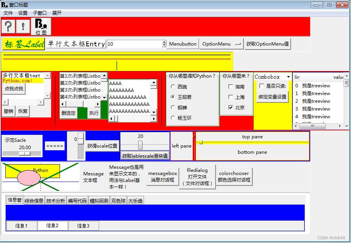This screenshot has height=243, width=351.
Task: Open the 信息1 sub-tab
Action: point(22,226)
